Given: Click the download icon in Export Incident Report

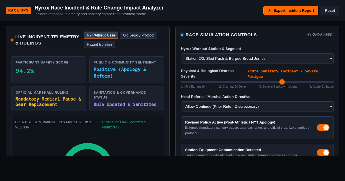Looking at the screenshot, I should click(270, 10).
